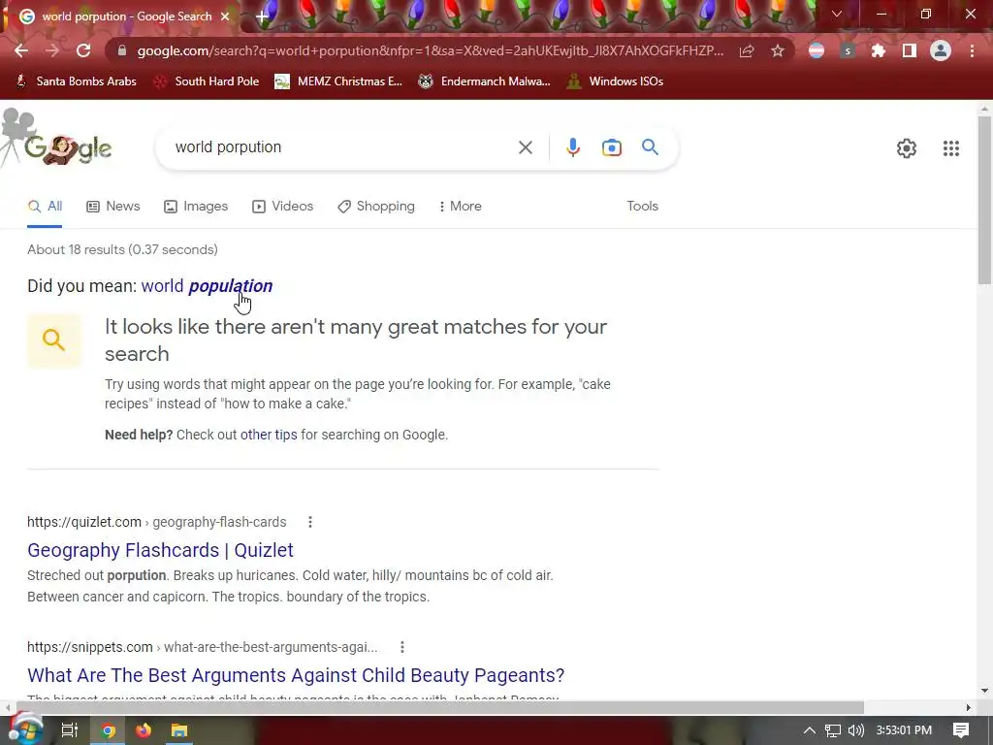
Task: Open the Endermanch Malware bookmark
Action: pyautogui.click(x=485, y=81)
